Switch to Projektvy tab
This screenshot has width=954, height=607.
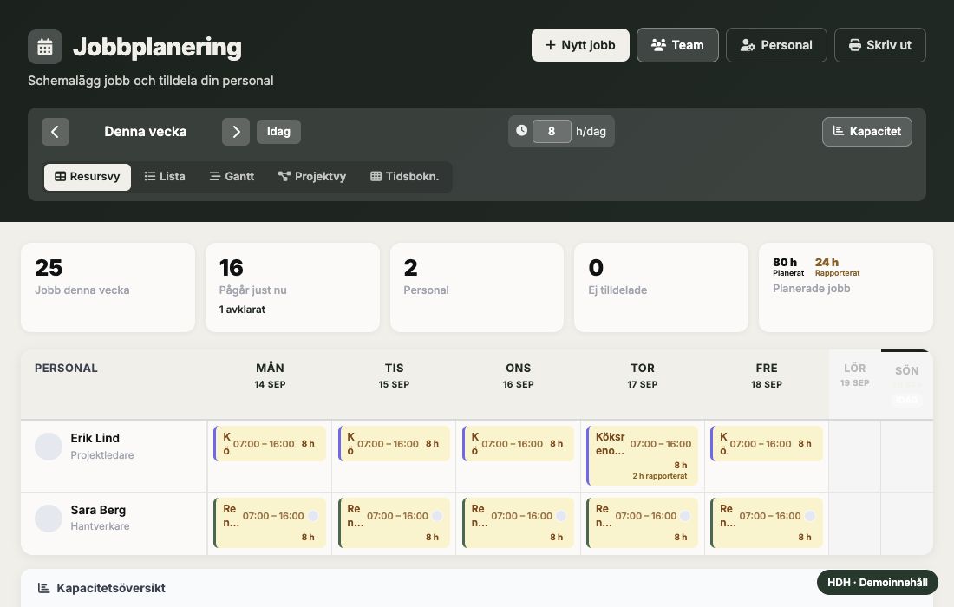(312, 176)
